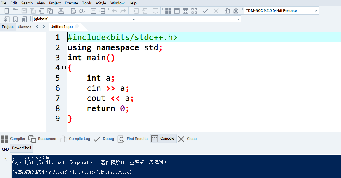Open the AStyle menu

tap(101, 3)
